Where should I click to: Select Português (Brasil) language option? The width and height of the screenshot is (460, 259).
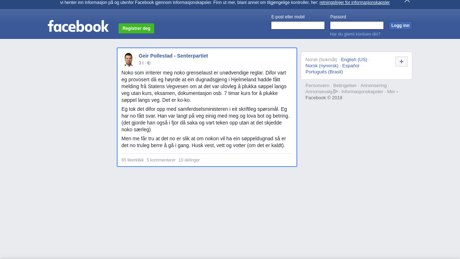click(x=324, y=72)
